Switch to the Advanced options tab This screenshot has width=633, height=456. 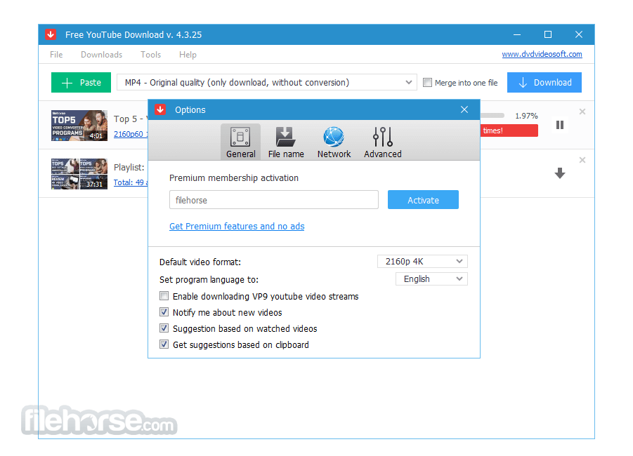point(383,142)
